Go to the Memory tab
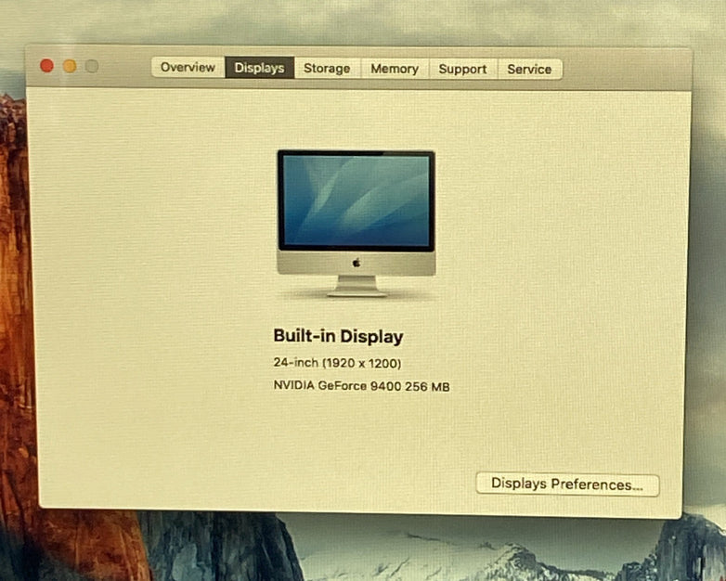This screenshot has height=581, width=726. coord(395,69)
